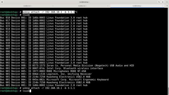Click the RODE Microphones RODE NT-USB line
This screenshot has height=95, width=169.
pos(43,71)
